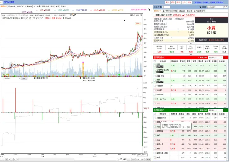Untick the checkbox for 永豐金-內湖 row

pyautogui.click(x=155, y=118)
